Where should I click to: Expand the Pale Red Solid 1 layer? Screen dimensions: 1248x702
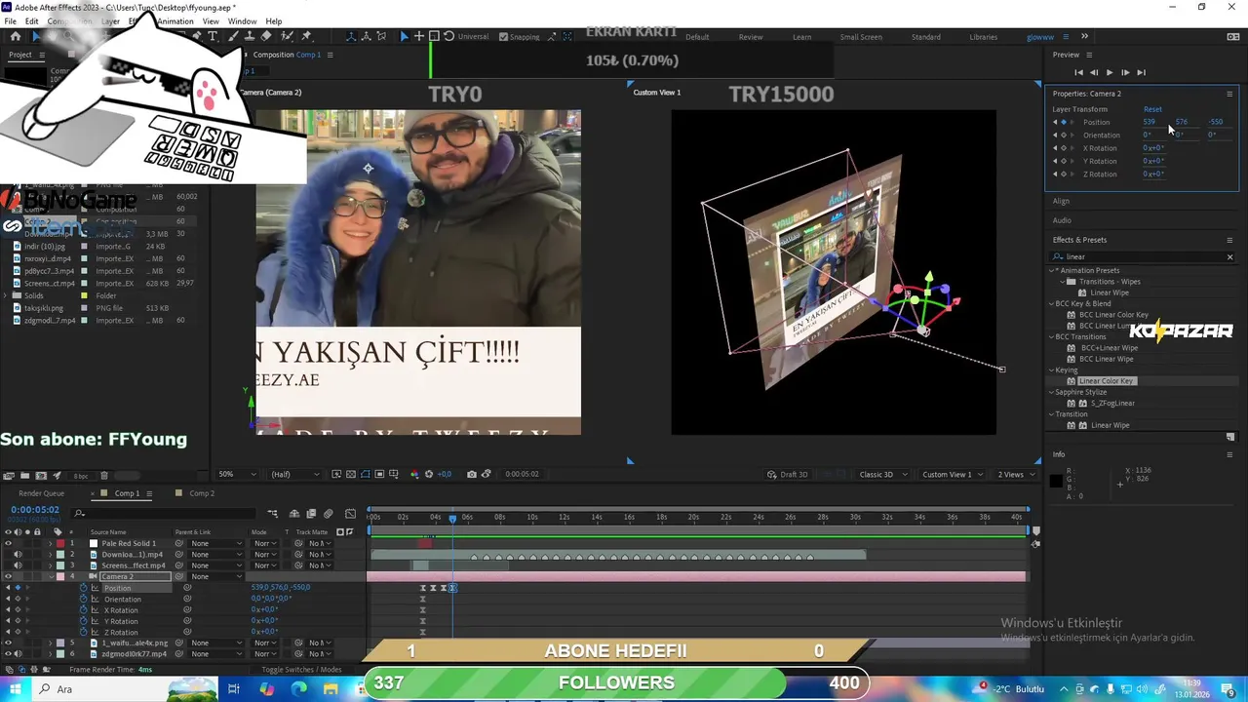tap(51, 543)
